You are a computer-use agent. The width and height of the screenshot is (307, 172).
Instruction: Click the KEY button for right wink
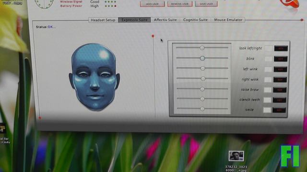pos(280,80)
